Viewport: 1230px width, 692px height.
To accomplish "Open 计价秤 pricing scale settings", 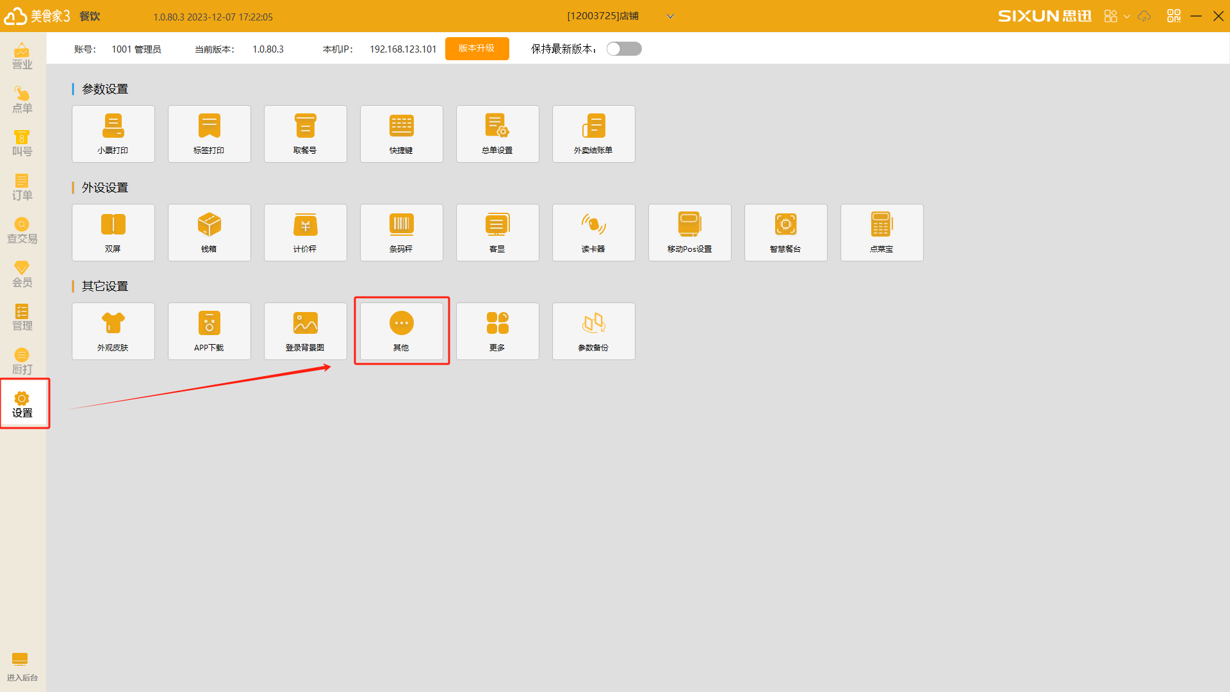I will tap(306, 233).
